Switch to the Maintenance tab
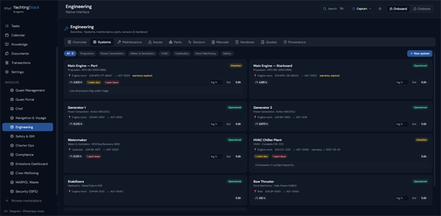 130,42
